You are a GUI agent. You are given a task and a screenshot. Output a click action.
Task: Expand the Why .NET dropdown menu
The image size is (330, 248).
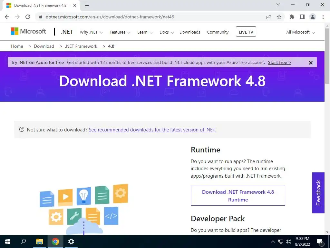(91, 32)
